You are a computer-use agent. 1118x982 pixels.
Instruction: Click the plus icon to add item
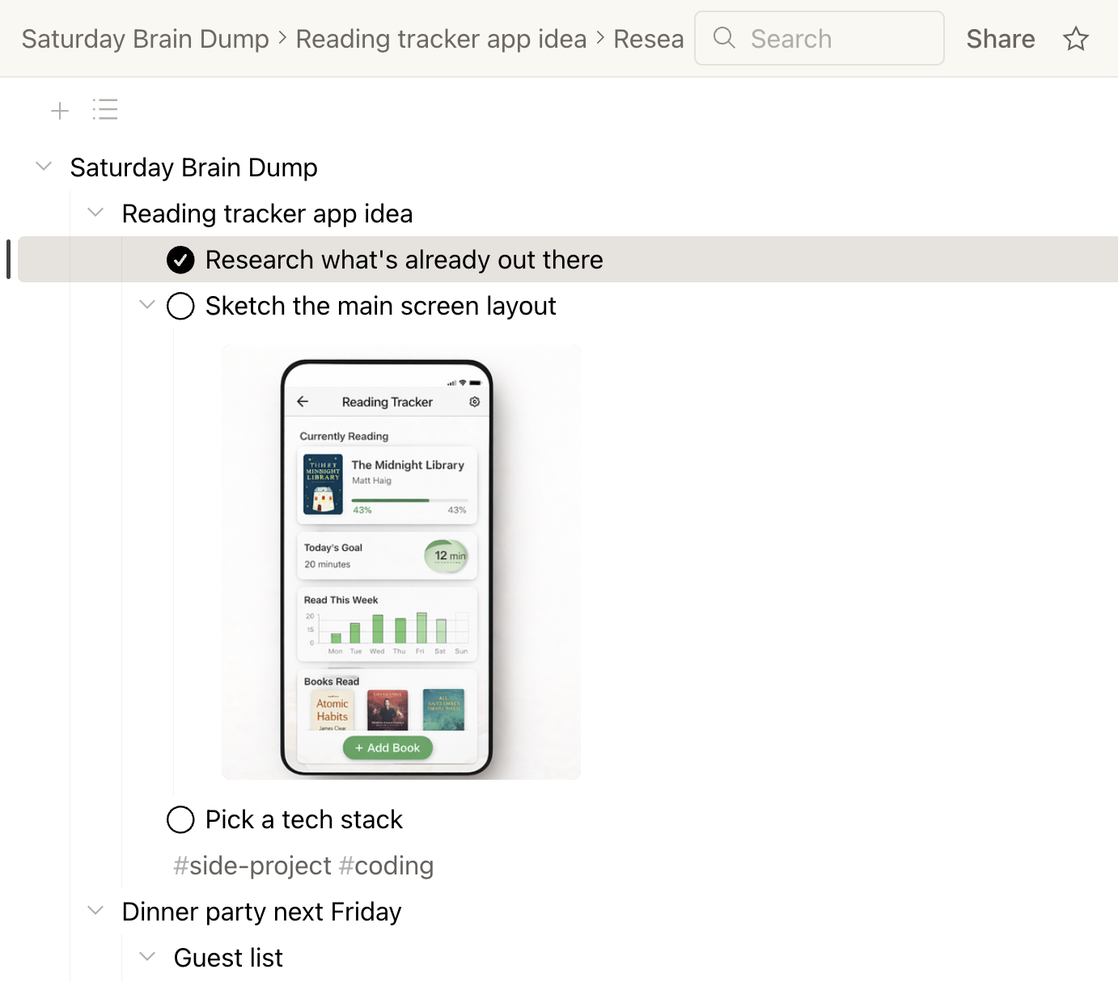(x=60, y=111)
